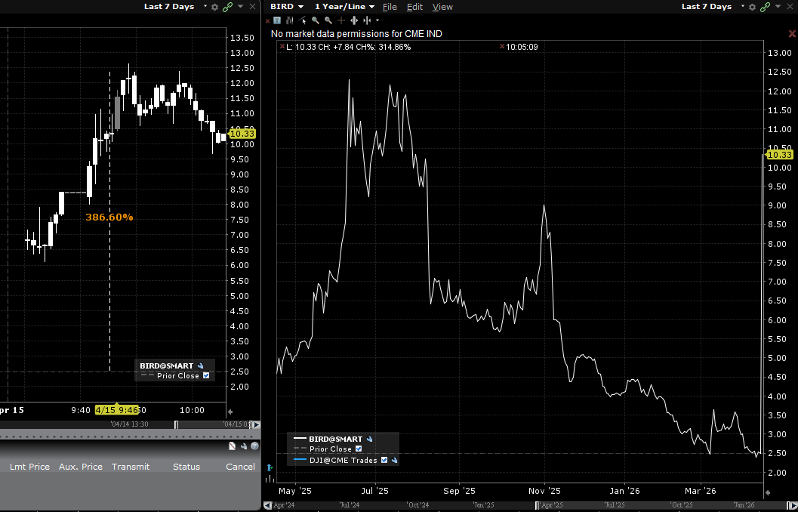The image size is (798, 512).
Task: Click the left chart's time range scrollbar handle
Action: coord(176,424)
